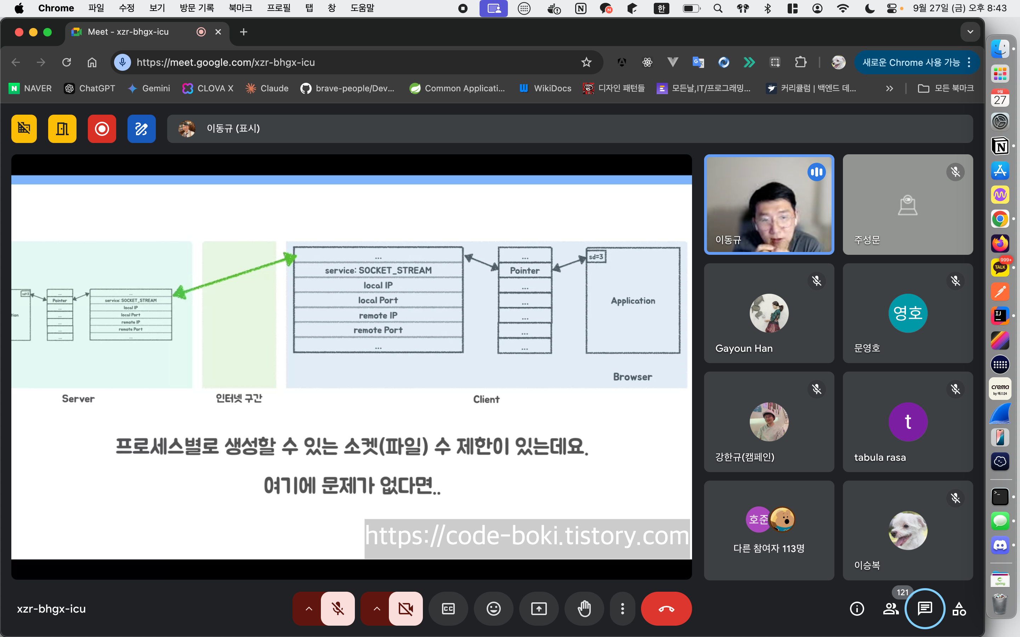
Task: Toggle the camera off button
Action: tap(406, 608)
